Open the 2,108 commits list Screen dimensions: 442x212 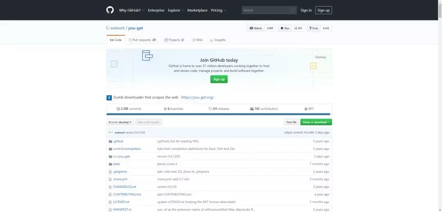[129, 109]
